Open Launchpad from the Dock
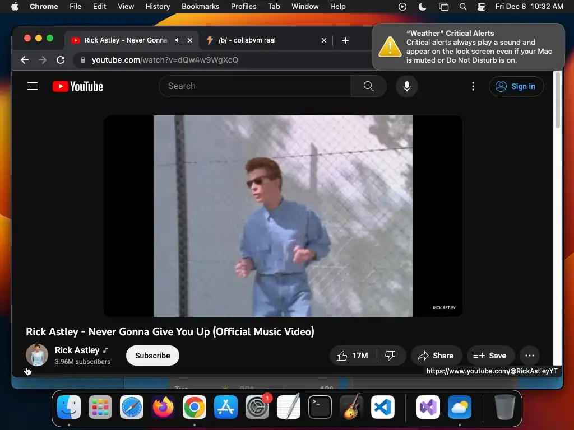Viewport: 574px width, 430px height. pos(100,407)
